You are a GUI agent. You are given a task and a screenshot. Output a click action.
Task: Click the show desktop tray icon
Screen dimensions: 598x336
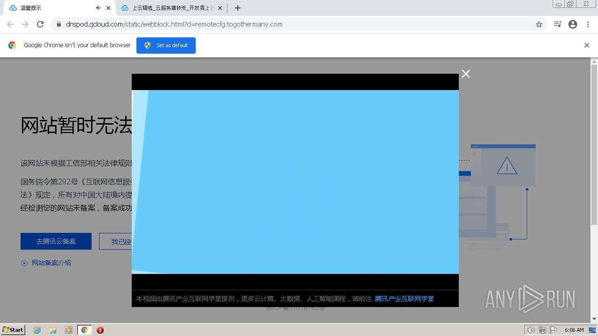[x=593, y=330]
